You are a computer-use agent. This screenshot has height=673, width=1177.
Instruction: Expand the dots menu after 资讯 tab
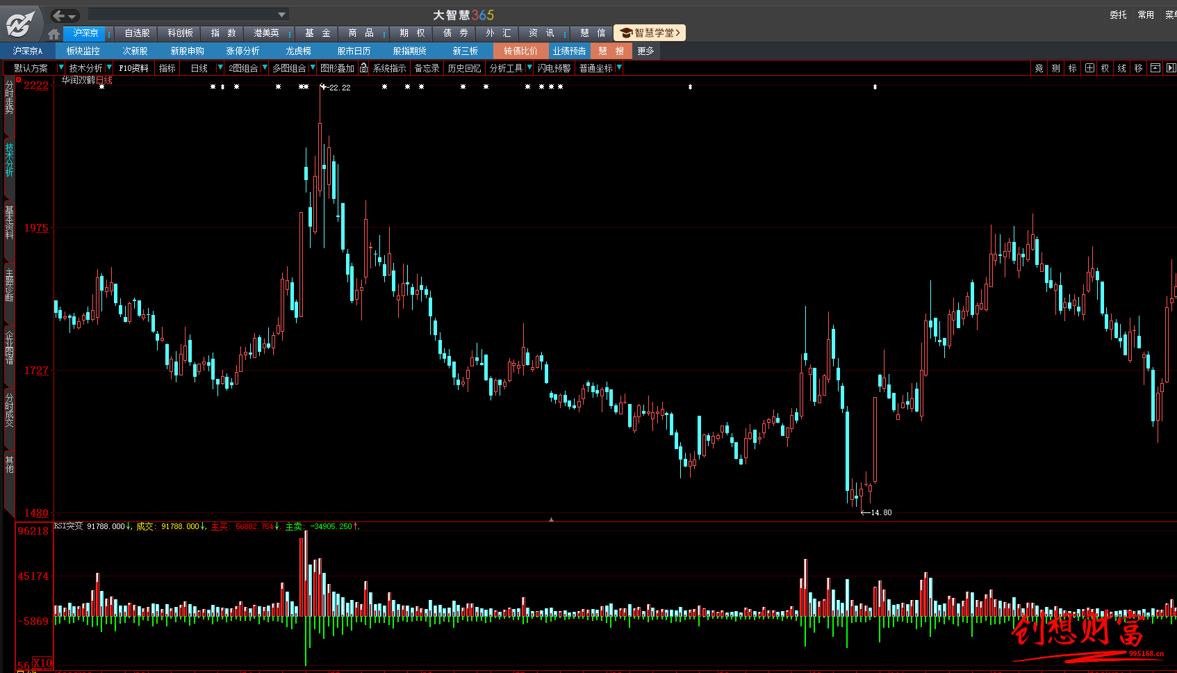point(565,33)
